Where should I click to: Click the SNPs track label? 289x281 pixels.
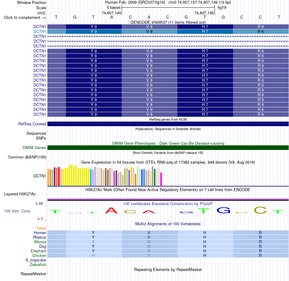pos(41,138)
